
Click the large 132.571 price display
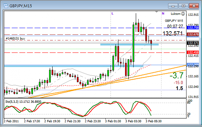point(173,34)
